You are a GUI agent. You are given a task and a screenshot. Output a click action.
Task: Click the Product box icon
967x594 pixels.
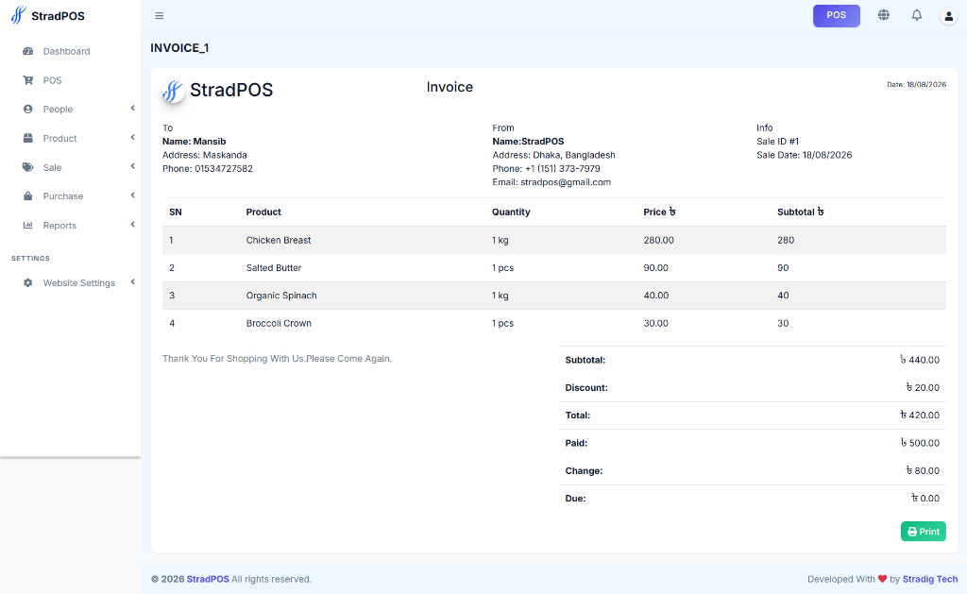[27, 138]
